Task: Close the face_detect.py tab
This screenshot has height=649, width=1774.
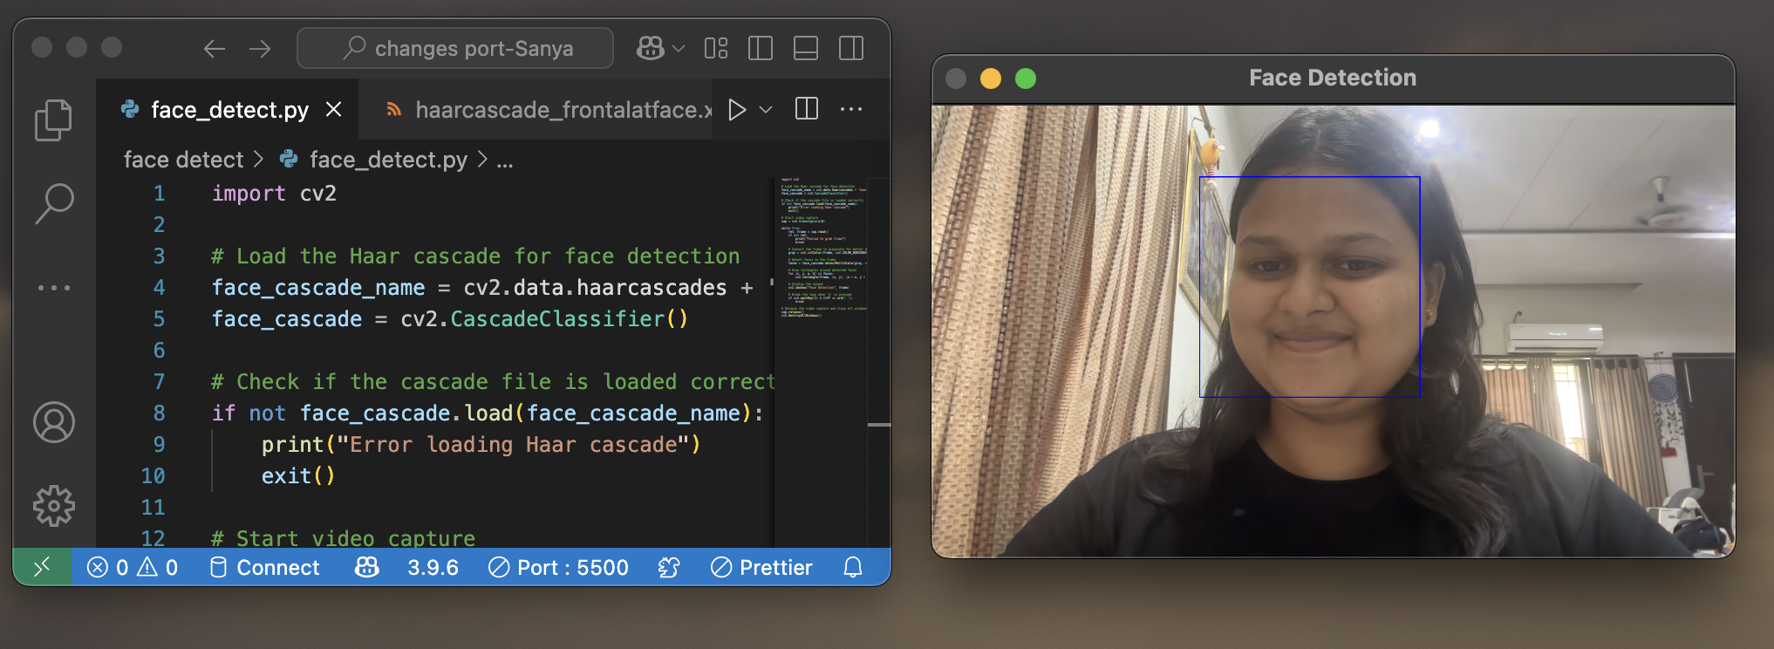Action: coord(333,109)
